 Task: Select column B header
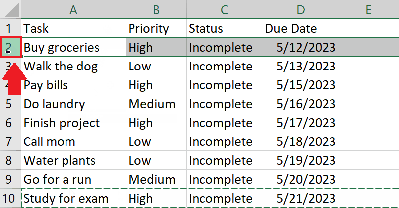156,9
